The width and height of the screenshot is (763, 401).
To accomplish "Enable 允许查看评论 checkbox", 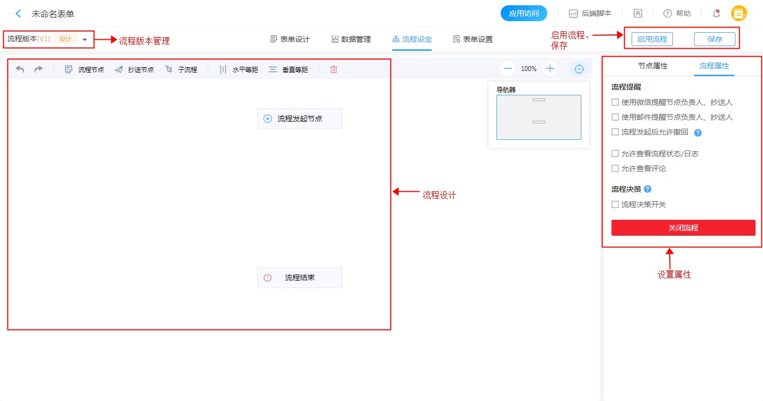I will pyautogui.click(x=615, y=168).
